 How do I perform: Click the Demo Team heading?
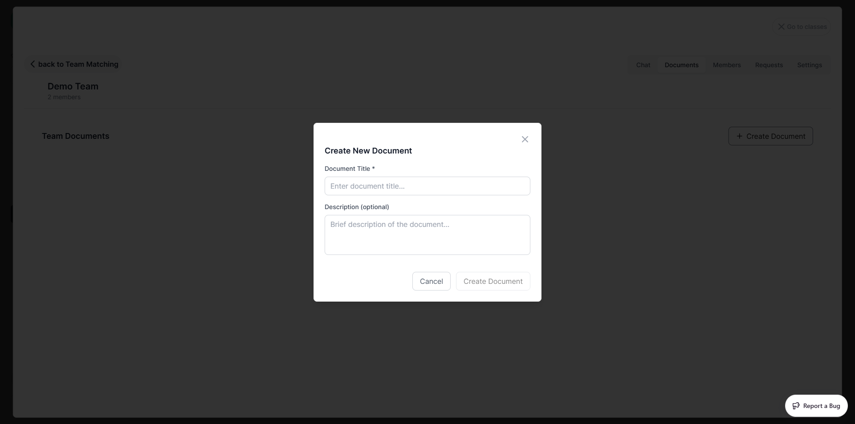tap(73, 86)
